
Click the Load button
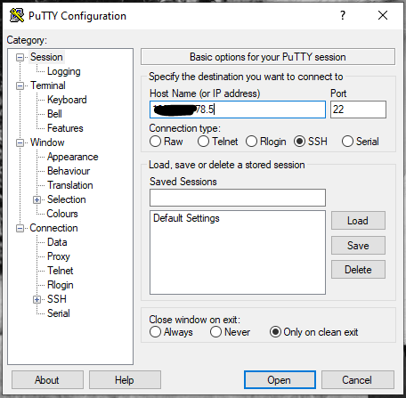[x=358, y=221]
